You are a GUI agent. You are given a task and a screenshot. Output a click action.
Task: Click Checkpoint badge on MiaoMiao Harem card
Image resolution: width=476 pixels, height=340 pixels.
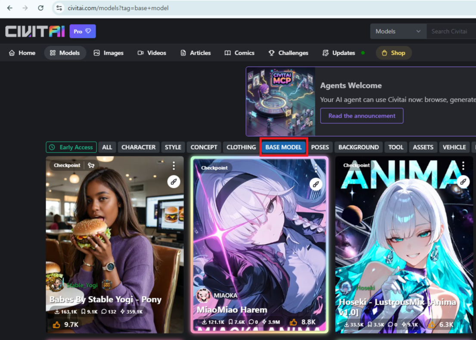215,168
